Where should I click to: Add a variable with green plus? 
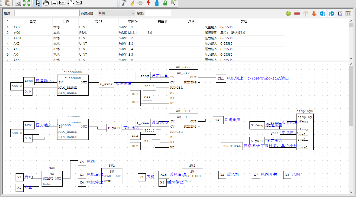pyautogui.click(x=288, y=14)
